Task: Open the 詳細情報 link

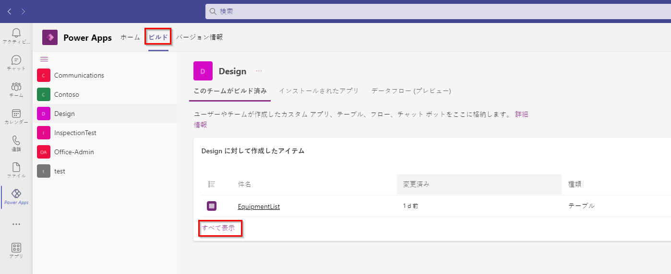Action: tap(522, 114)
